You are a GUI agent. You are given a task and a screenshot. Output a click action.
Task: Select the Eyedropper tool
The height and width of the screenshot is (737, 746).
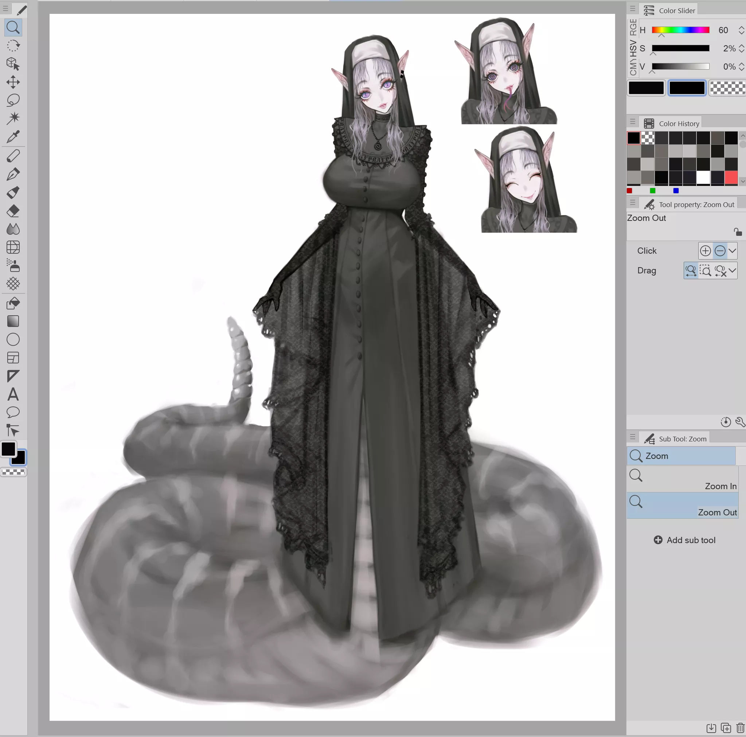click(13, 136)
